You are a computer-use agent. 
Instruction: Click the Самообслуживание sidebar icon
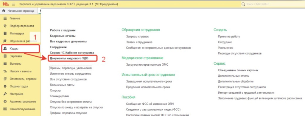coord(5,109)
